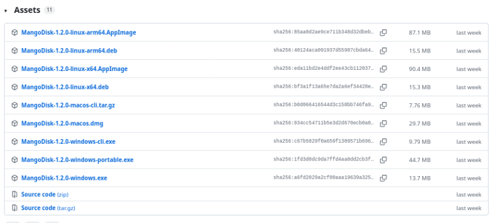
Task: Select hash text sha256:40124aca091937d55987cbda64
Action: (x=324, y=51)
